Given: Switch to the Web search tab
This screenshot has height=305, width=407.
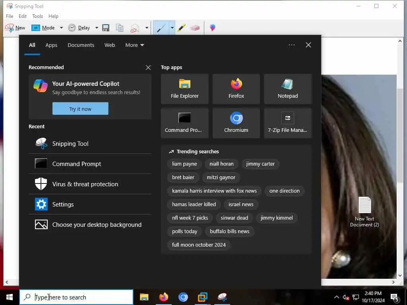Looking at the screenshot, I should click(x=110, y=45).
